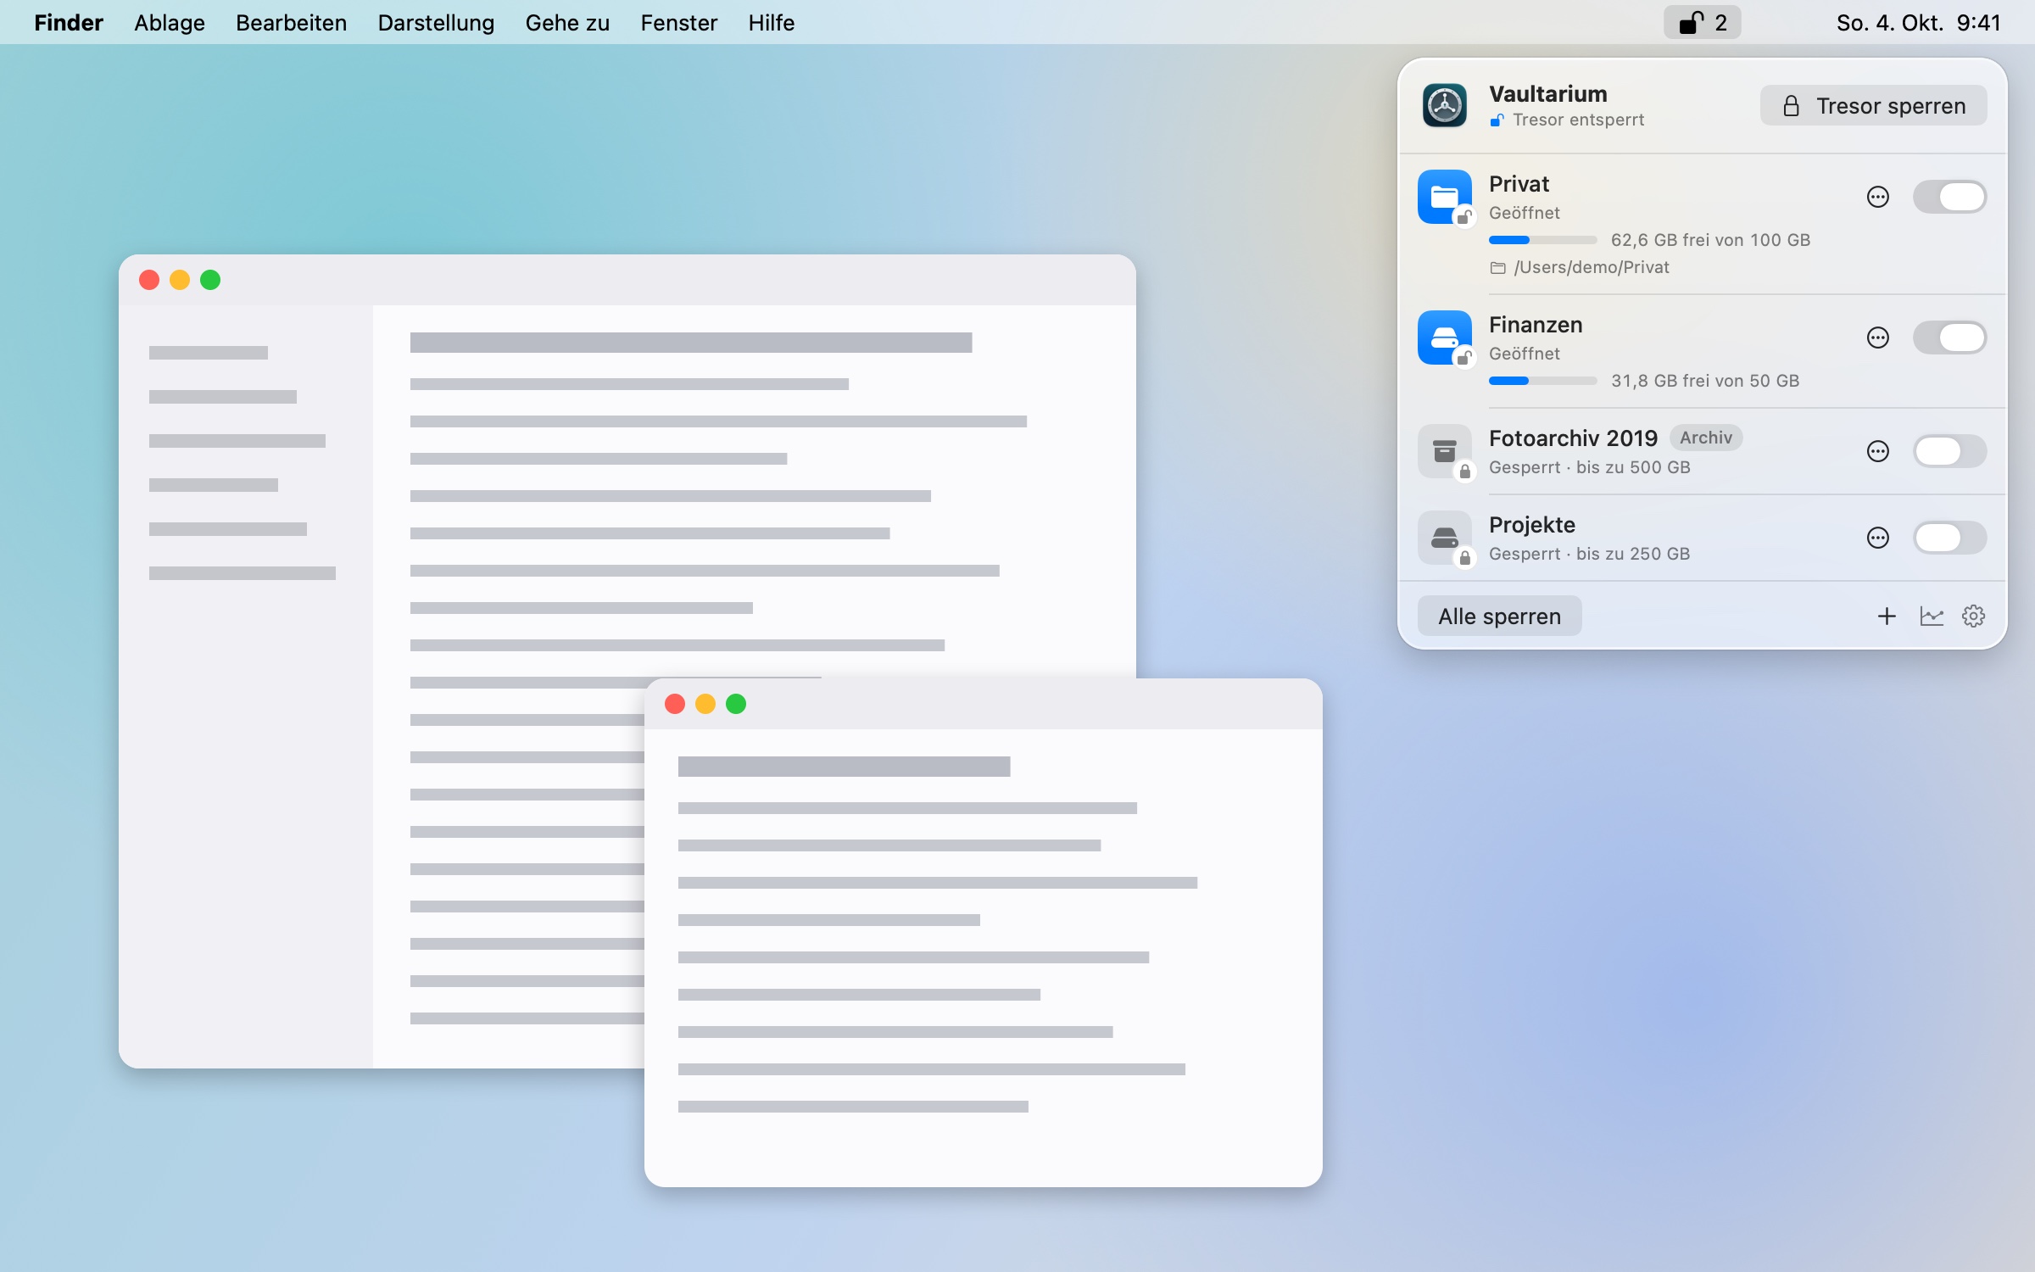
Task: Click the date and time in menu bar
Action: (1918, 23)
